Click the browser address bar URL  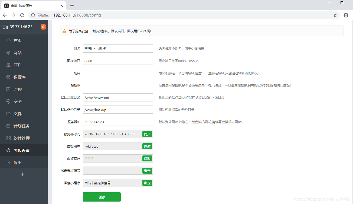[x=77, y=15]
